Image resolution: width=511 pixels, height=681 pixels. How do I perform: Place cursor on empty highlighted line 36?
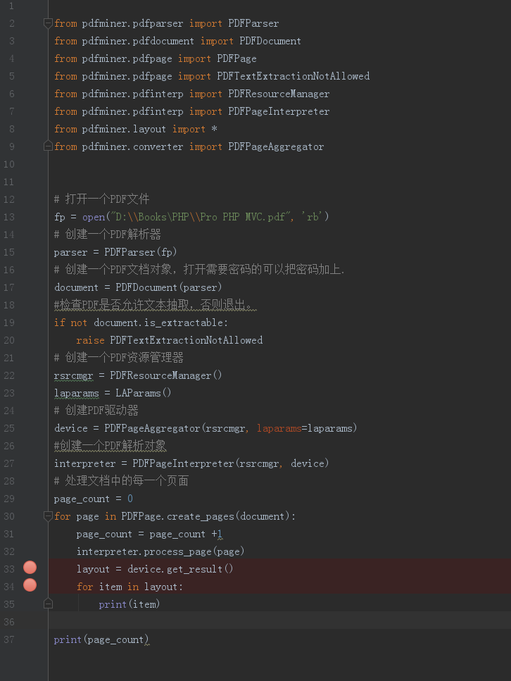279,622
